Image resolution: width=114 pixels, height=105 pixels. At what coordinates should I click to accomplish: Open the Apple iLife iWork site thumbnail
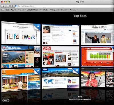[21, 33]
